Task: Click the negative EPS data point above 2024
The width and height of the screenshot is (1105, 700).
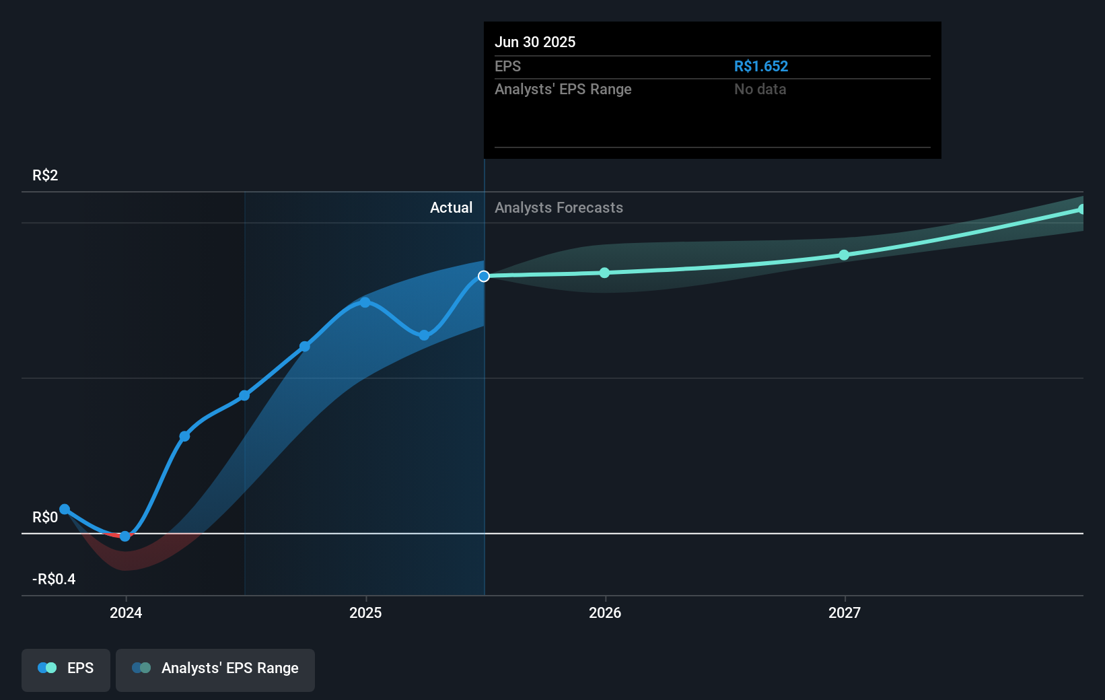Action: tap(125, 536)
